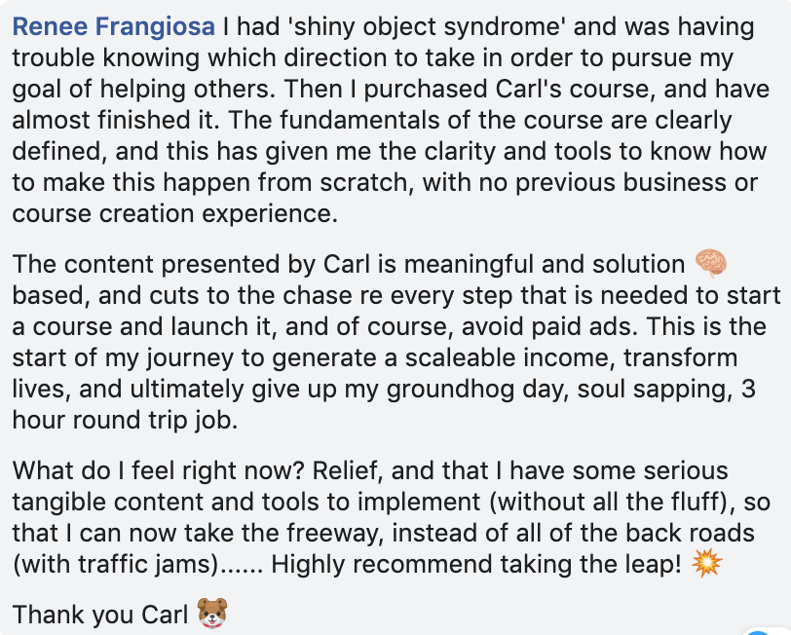Open Renee Frangiosa's profile link
Image resolution: width=791 pixels, height=635 pixels.
pos(113,26)
